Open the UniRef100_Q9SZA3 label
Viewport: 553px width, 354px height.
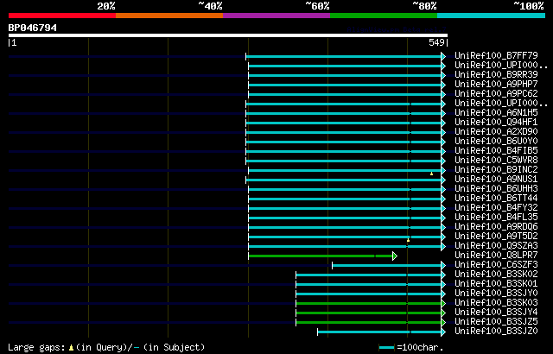tap(496, 246)
